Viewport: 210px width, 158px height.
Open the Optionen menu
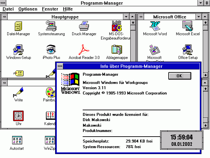pyautogui.click(x=28, y=9)
